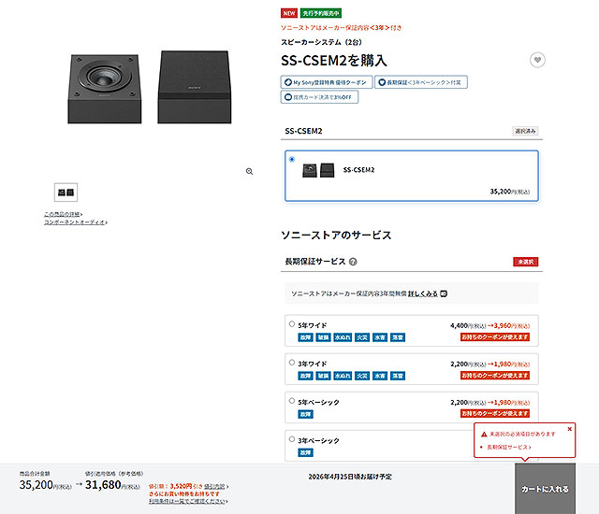Select the 3年ワイド warranty option
599x514 pixels.
tap(293, 363)
